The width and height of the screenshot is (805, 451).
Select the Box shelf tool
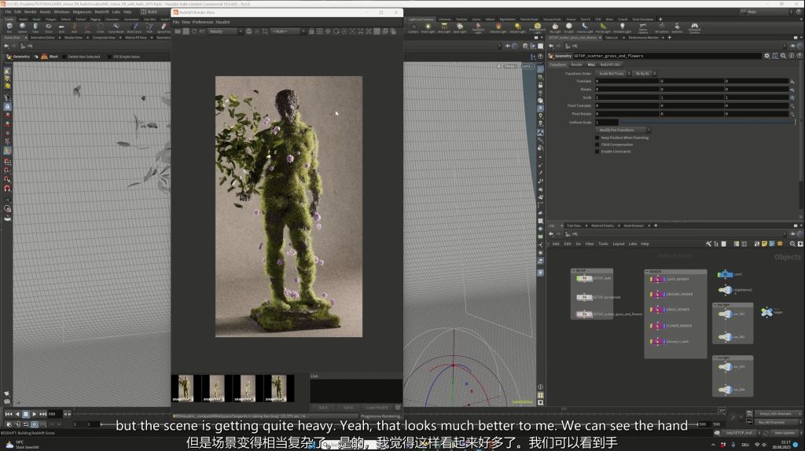[9, 27]
